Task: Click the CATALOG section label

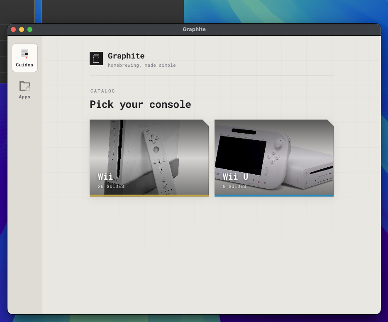Action: click(x=102, y=91)
